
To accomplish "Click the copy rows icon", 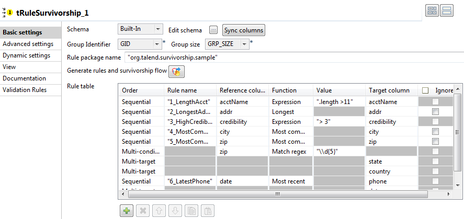I will [191, 211].
